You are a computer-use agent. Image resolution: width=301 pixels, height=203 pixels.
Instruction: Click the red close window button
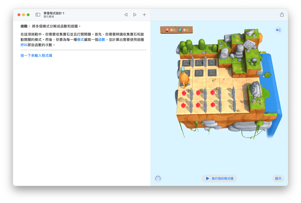(x=19, y=15)
